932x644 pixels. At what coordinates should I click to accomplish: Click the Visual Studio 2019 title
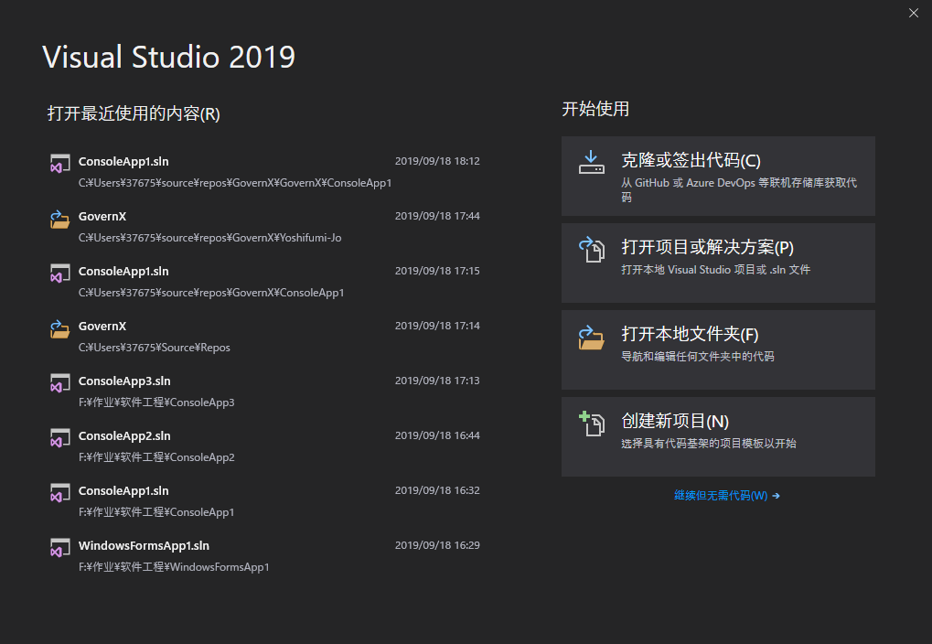[169, 57]
